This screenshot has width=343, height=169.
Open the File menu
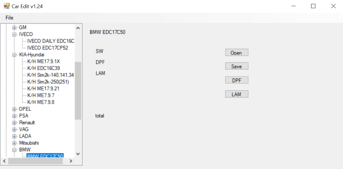[9, 18]
